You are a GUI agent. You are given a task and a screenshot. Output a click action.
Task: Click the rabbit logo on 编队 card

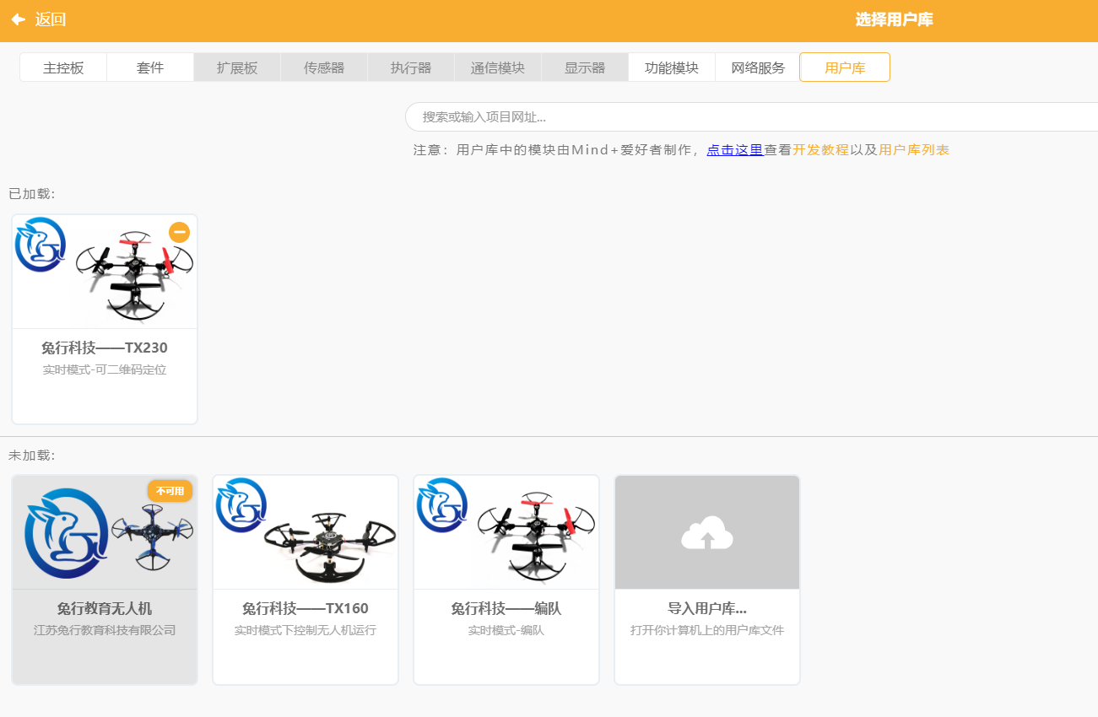442,505
